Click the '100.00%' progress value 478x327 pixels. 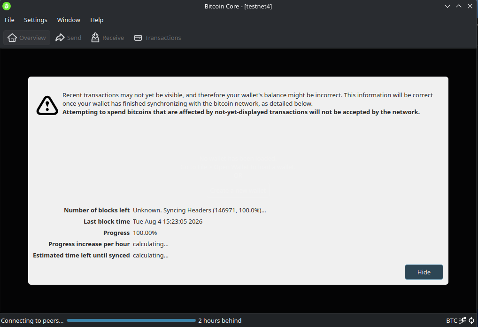click(145, 233)
